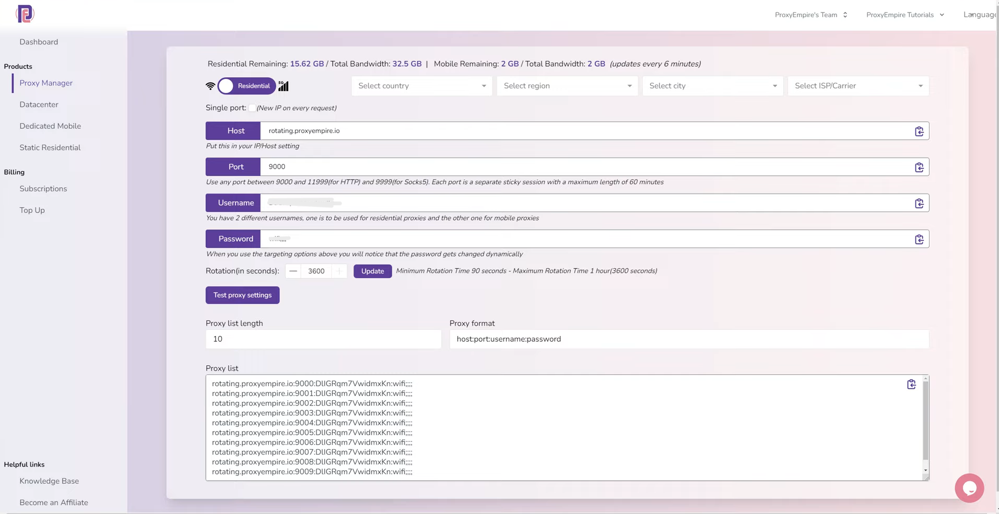Click Test proxy settings button
999x514 pixels.
tap(242, 295)
